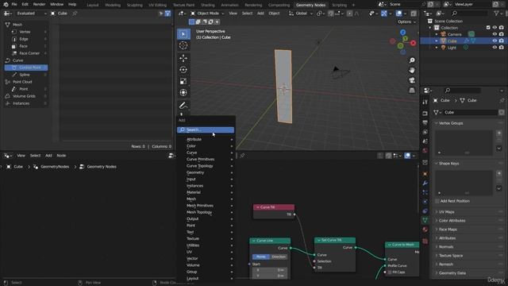
Task: Toggle the Show Overlays button in the viewport header
Action: pos(398,14)
